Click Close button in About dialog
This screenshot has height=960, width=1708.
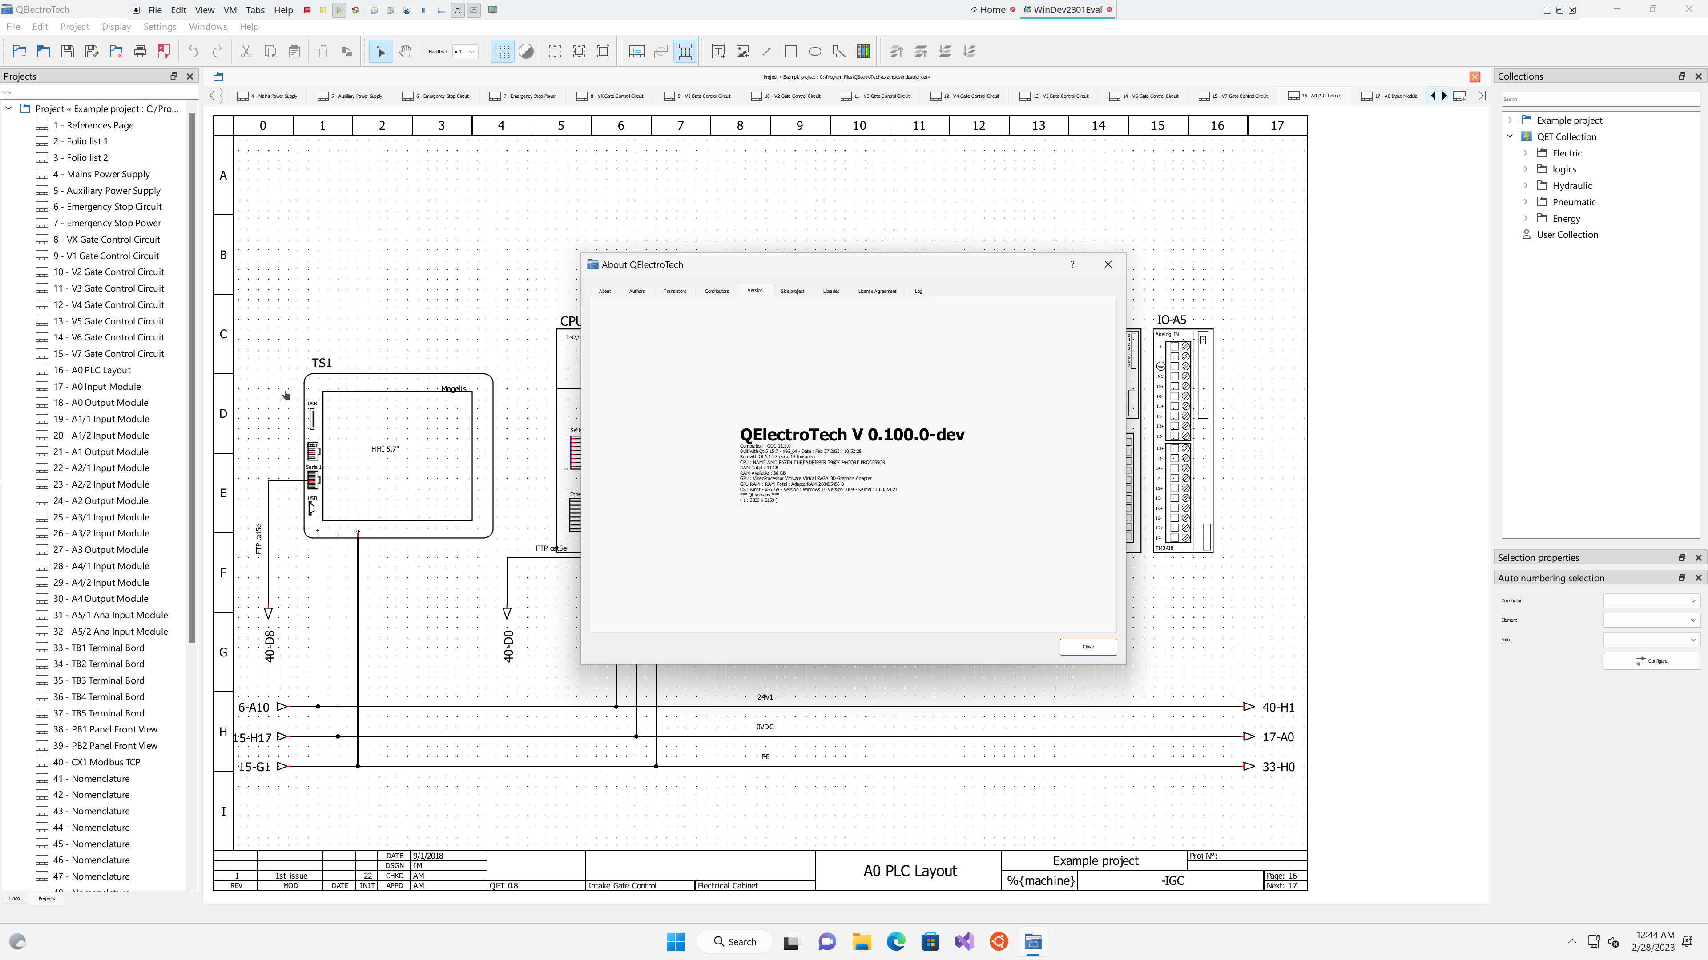1088,647
